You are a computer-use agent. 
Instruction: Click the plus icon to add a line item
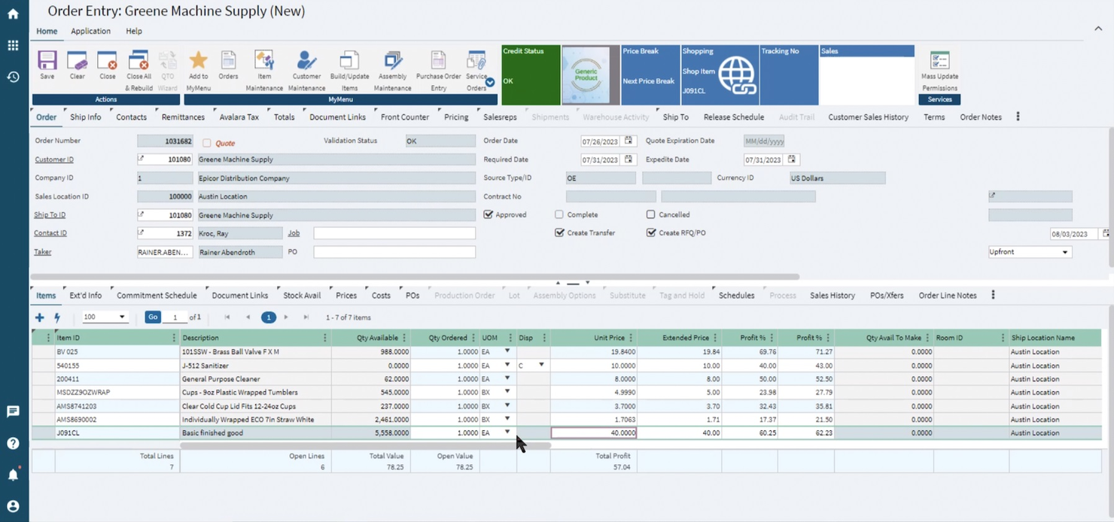click(x=40, y=317)
